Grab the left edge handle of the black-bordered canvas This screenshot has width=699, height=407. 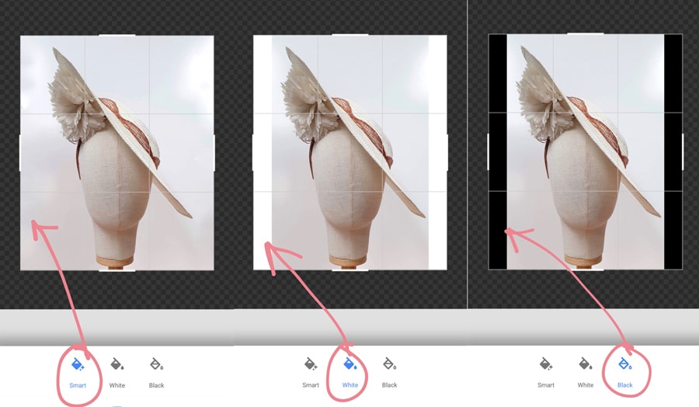[x=489, y=151]
